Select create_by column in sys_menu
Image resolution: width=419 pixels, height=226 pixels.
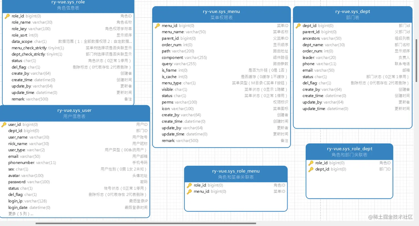(221, 115)
